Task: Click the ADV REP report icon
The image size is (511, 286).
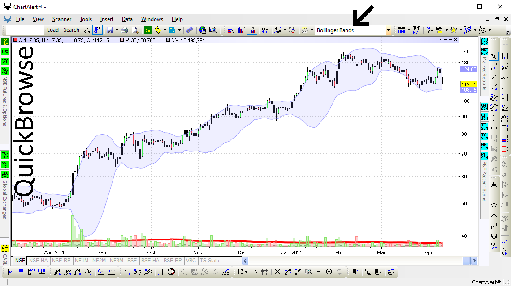Action: tap(484, 42)
